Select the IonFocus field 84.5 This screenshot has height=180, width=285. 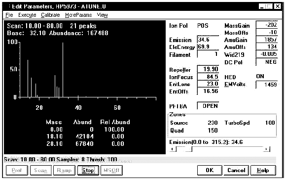(208, 77)
